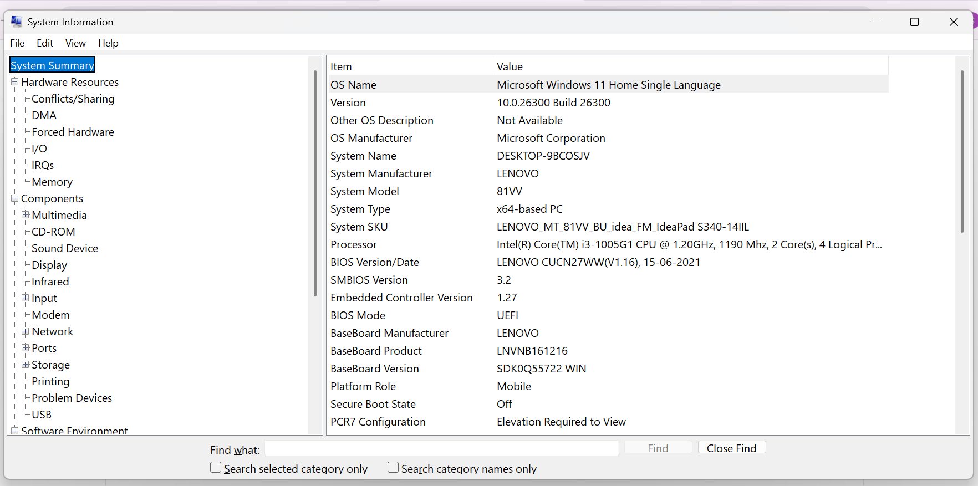Select the Sound Device category
978x486 pixels.
pyautogui.click(x=65, y=248)
